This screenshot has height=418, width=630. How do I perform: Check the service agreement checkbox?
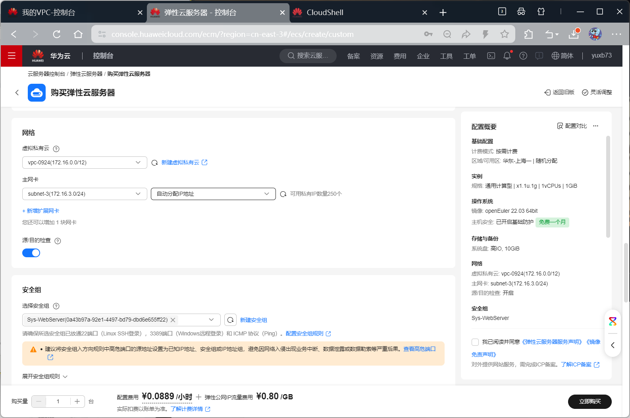tap(475, 342)
